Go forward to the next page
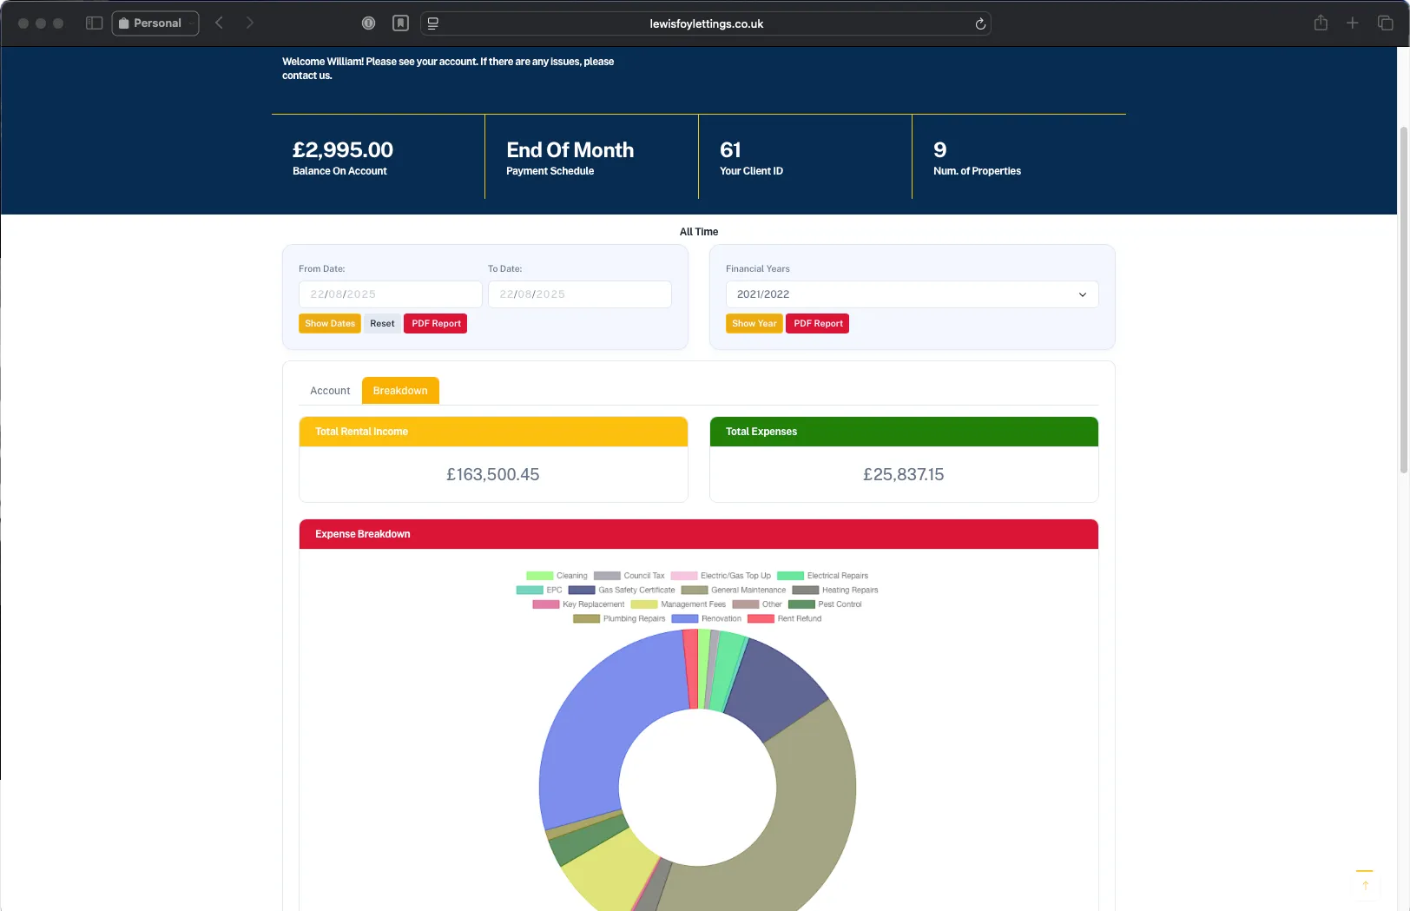1410x911 pixels. coord(250,23)
